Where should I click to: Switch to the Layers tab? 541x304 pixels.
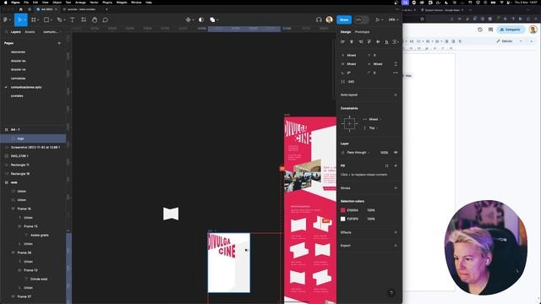coord(16,32)
